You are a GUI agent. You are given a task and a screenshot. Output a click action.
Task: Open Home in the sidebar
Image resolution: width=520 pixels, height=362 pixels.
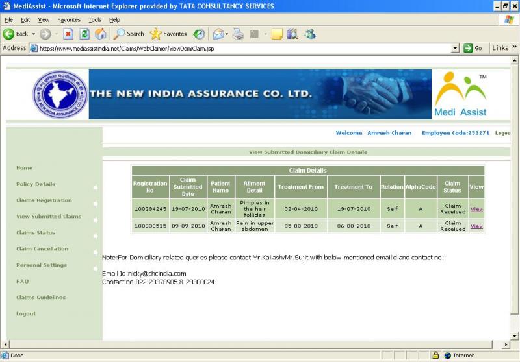tap(25, 168)
